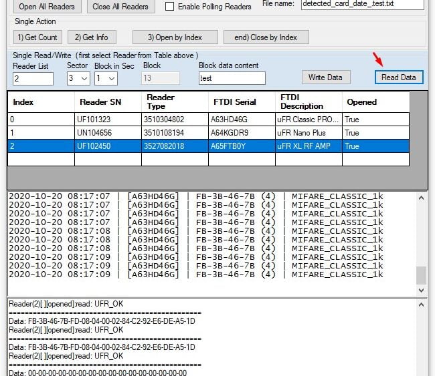Viewport: 435px width, 376px height.
Task: Click the File name text field
Action: click(362, 4)
